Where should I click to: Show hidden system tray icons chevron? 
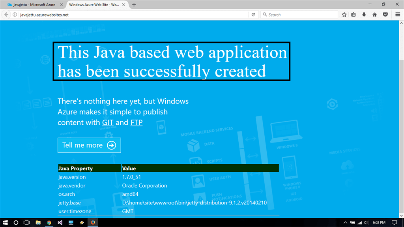coord(345,223)
